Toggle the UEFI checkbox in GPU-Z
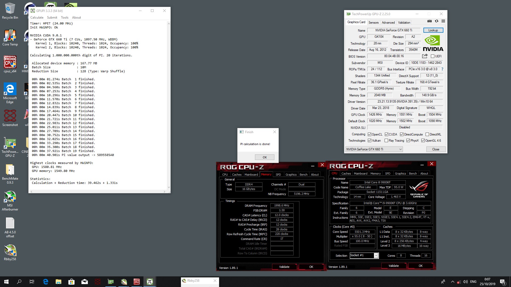The height and width of the screenshot is (287, 511). pos(432,56)
